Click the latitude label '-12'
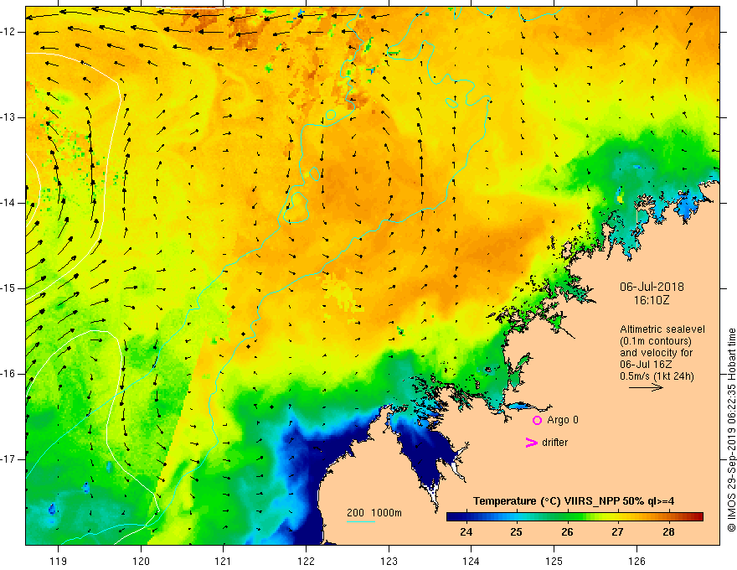Screen dimensions: 737x570 8,32
